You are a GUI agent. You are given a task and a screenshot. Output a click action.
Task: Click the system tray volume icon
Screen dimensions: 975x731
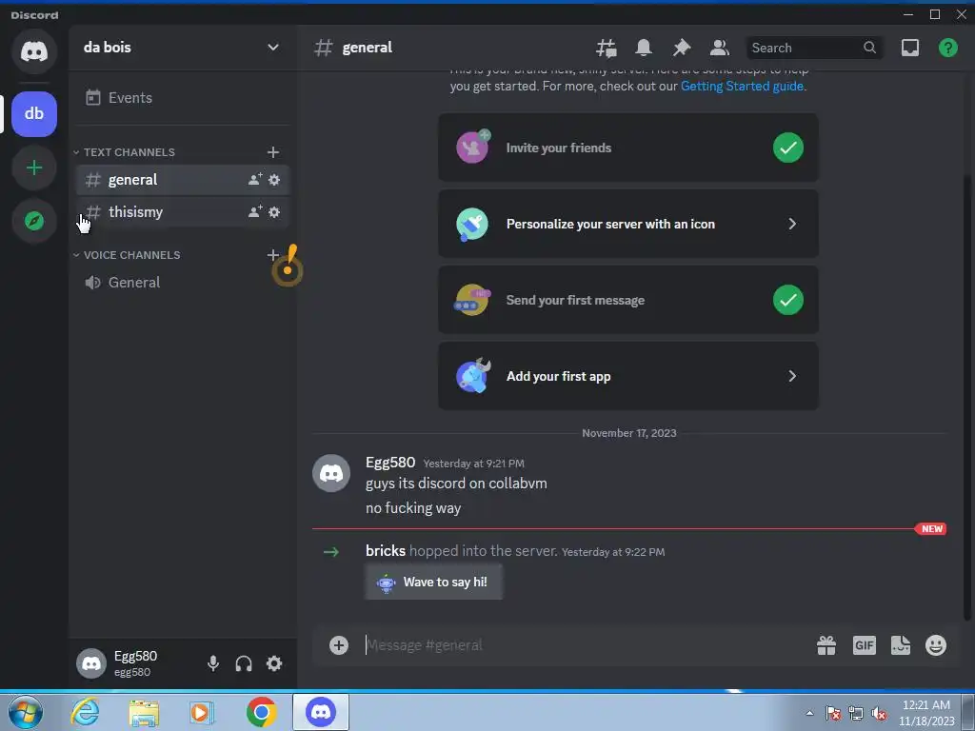(x=879, y=714)
